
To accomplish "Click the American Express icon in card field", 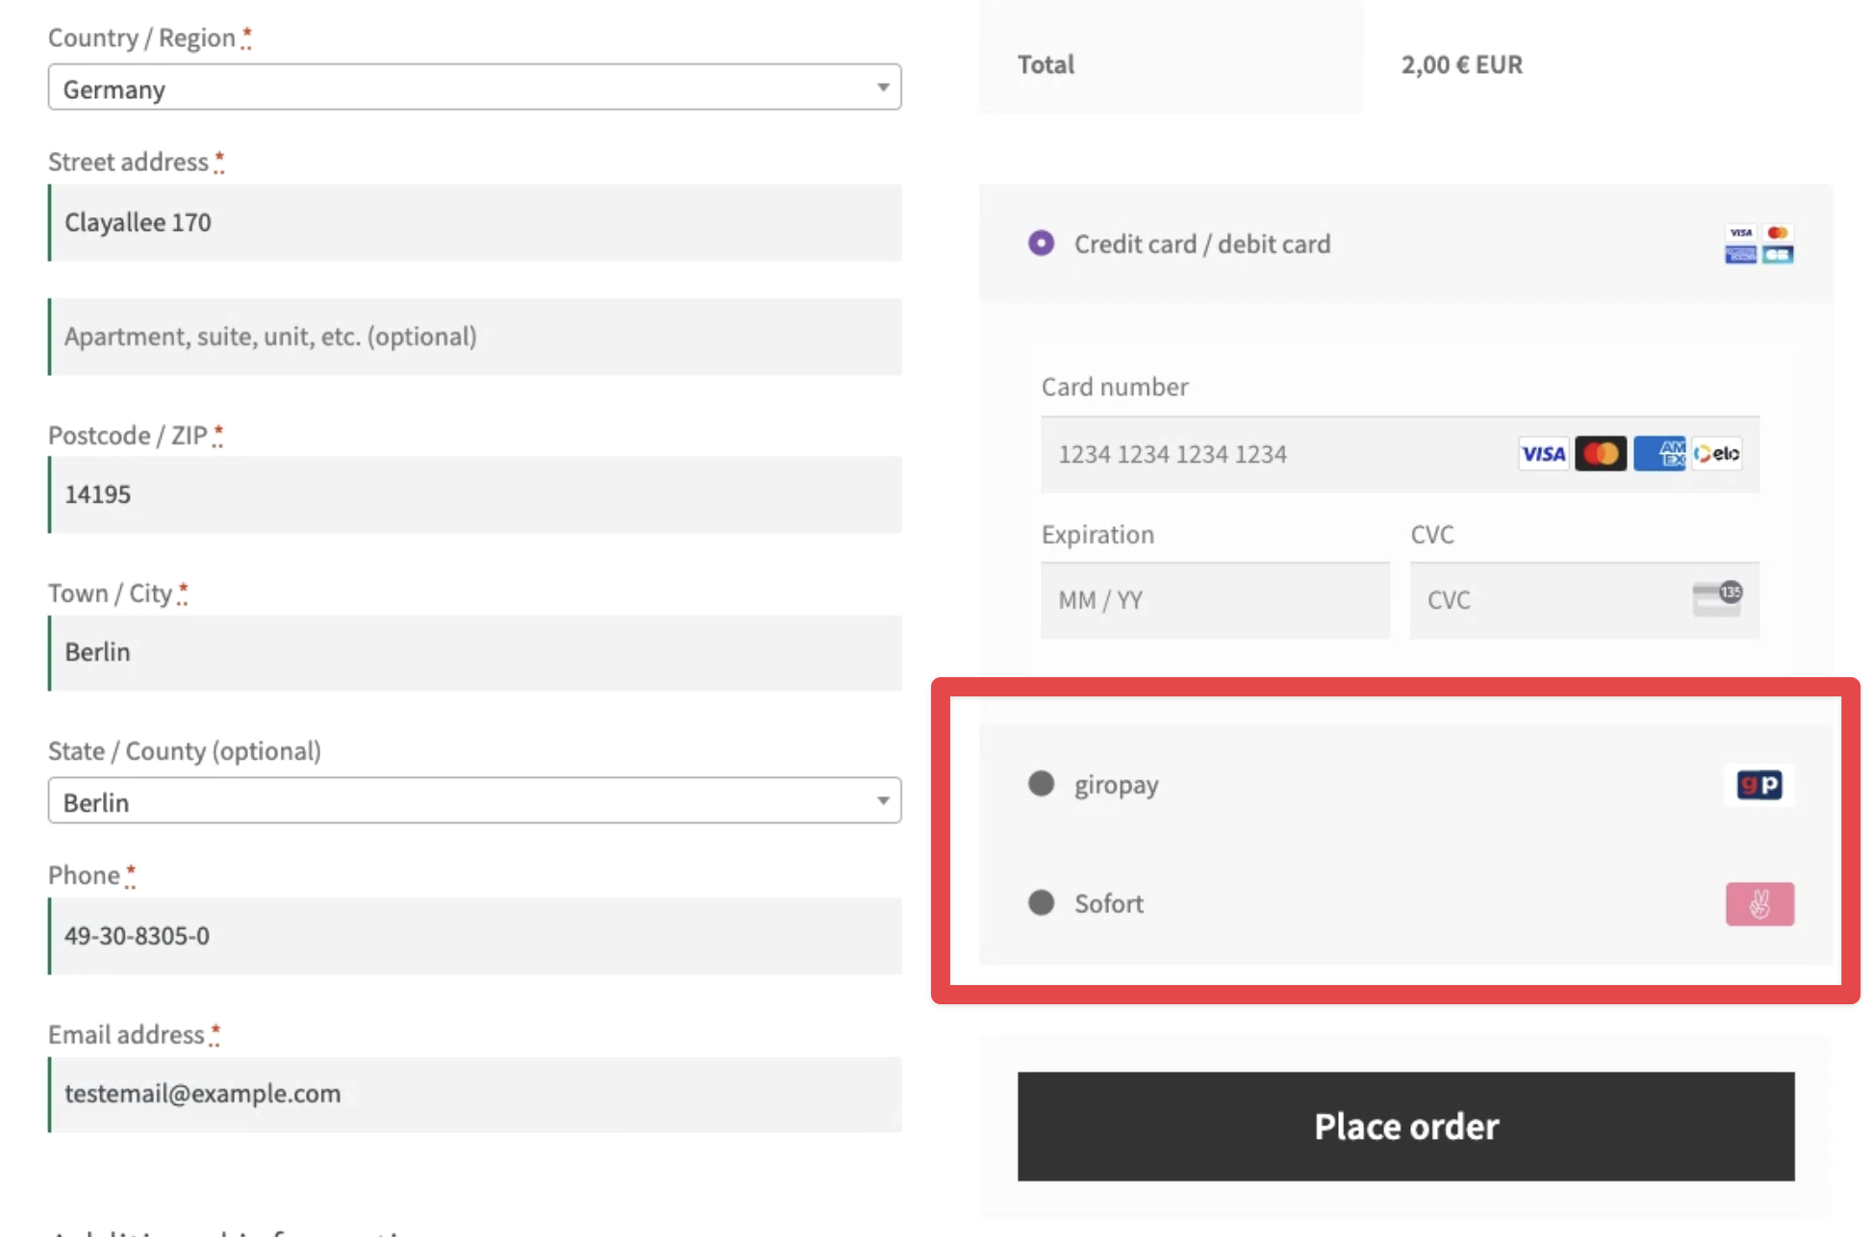I will point(1659,454).
